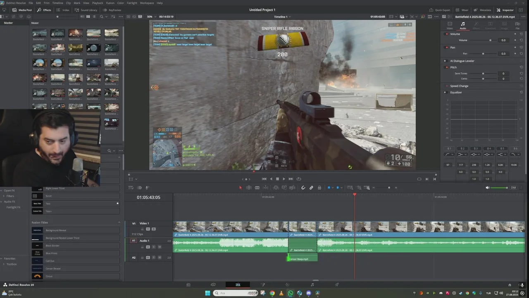This screenshot has height=298, width=529.
Task: Open the Mixer panel
Action: (x=462, y=10)
